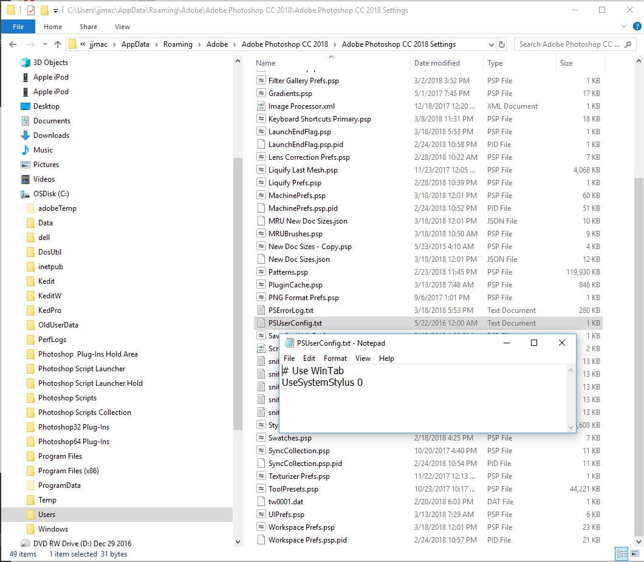644x562 pixels.
Task: Click Adobe Photoshop CC 2018 breadcrumb
Action: pos(284,44)
